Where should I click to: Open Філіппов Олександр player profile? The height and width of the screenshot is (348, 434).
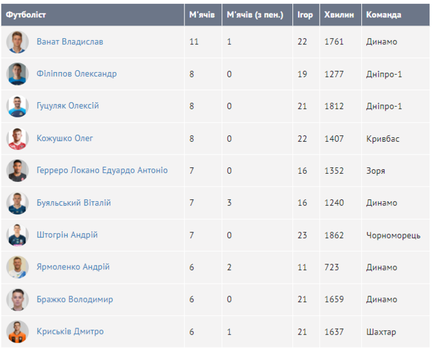click(77, 74)
